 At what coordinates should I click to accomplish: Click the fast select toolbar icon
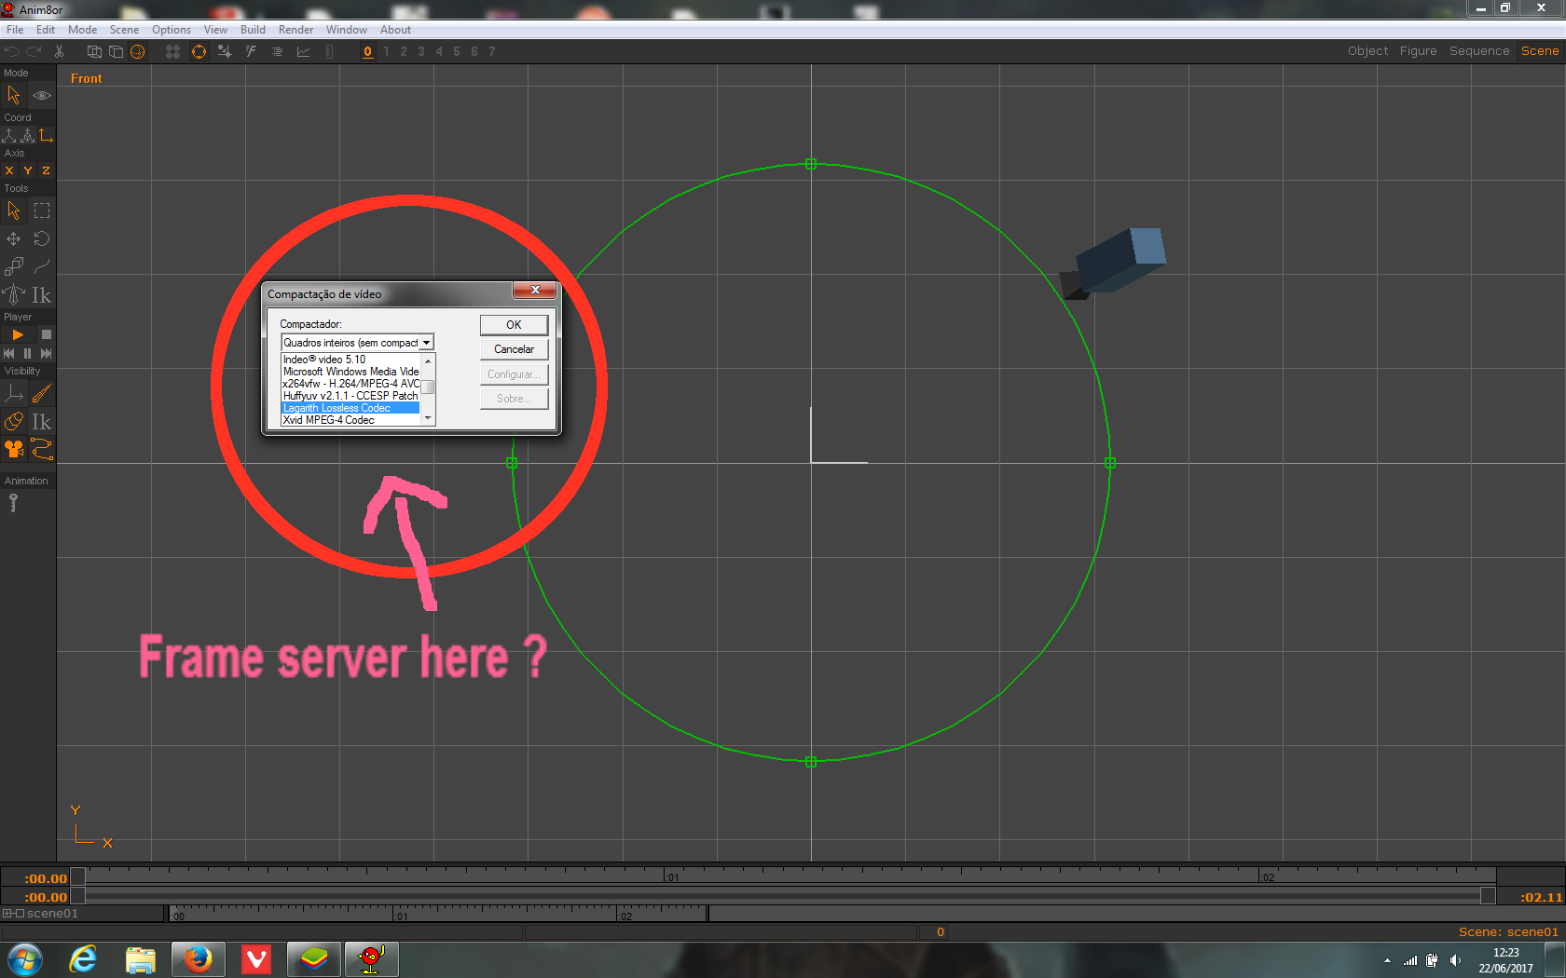tap(251, 51)
